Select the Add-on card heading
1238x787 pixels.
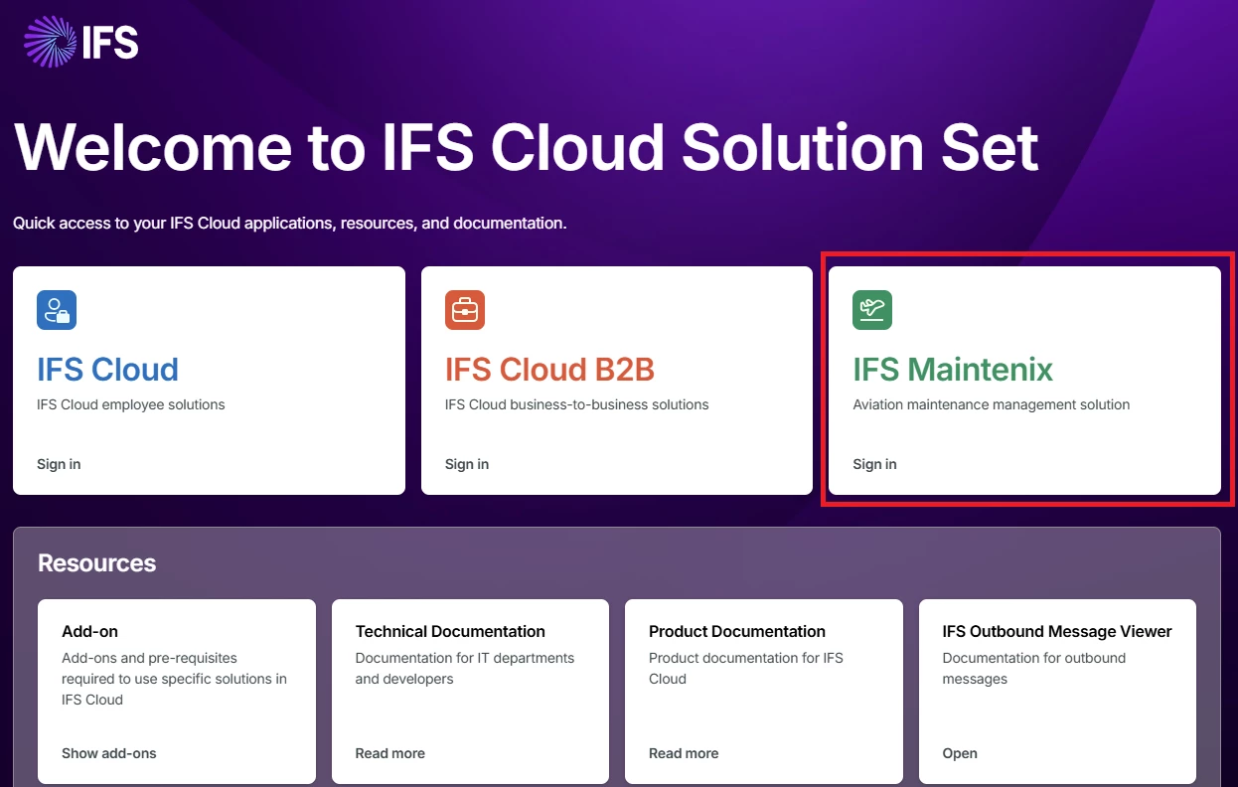pos(89,631)
